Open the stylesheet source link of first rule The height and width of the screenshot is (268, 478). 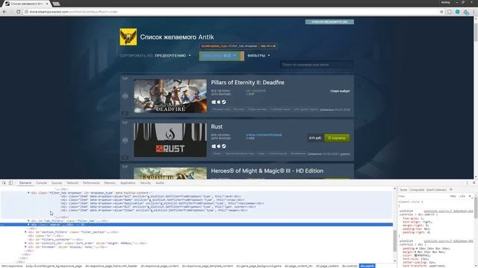point(448,211)
